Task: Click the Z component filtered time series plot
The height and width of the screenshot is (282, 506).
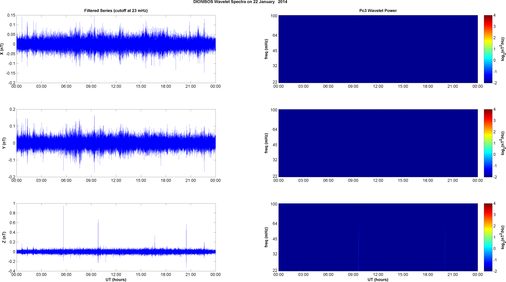Action: [x=116, y=237]
